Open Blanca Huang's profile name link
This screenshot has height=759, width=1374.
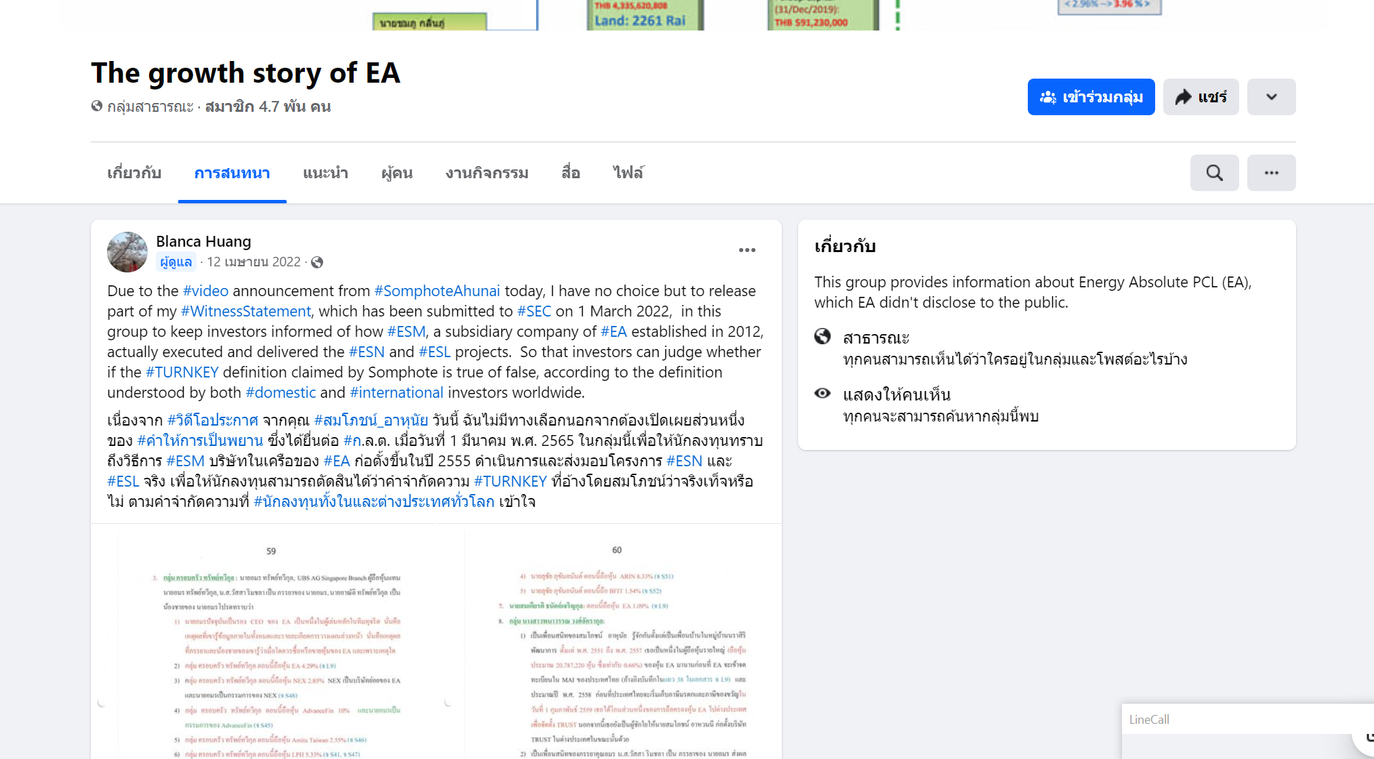203,241
